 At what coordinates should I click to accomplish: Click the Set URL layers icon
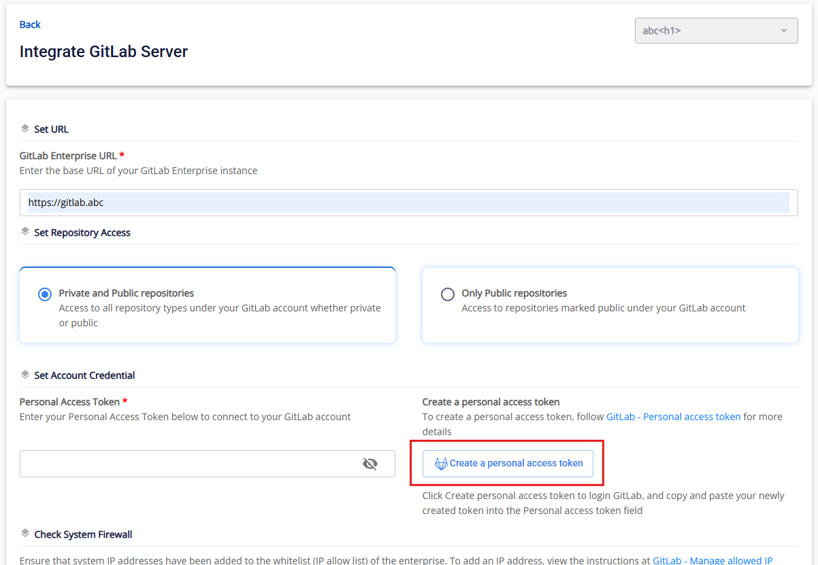pyautogui.click(x=25, y=129)
